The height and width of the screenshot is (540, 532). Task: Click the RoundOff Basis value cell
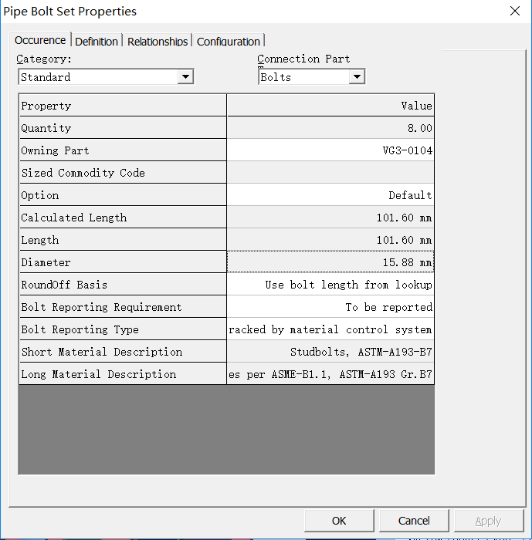click(330, 285)
